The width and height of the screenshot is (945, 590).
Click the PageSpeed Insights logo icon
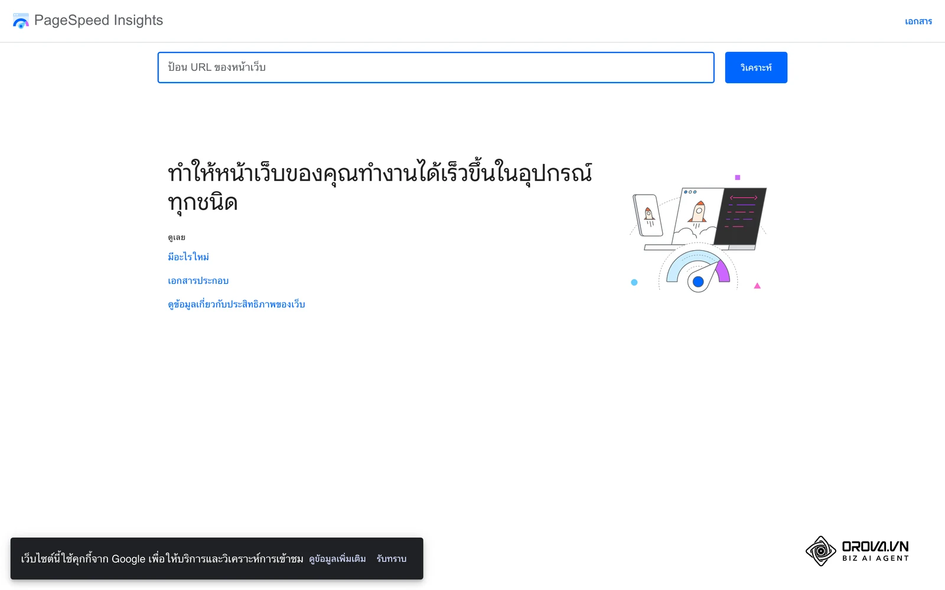click(21, 21)
